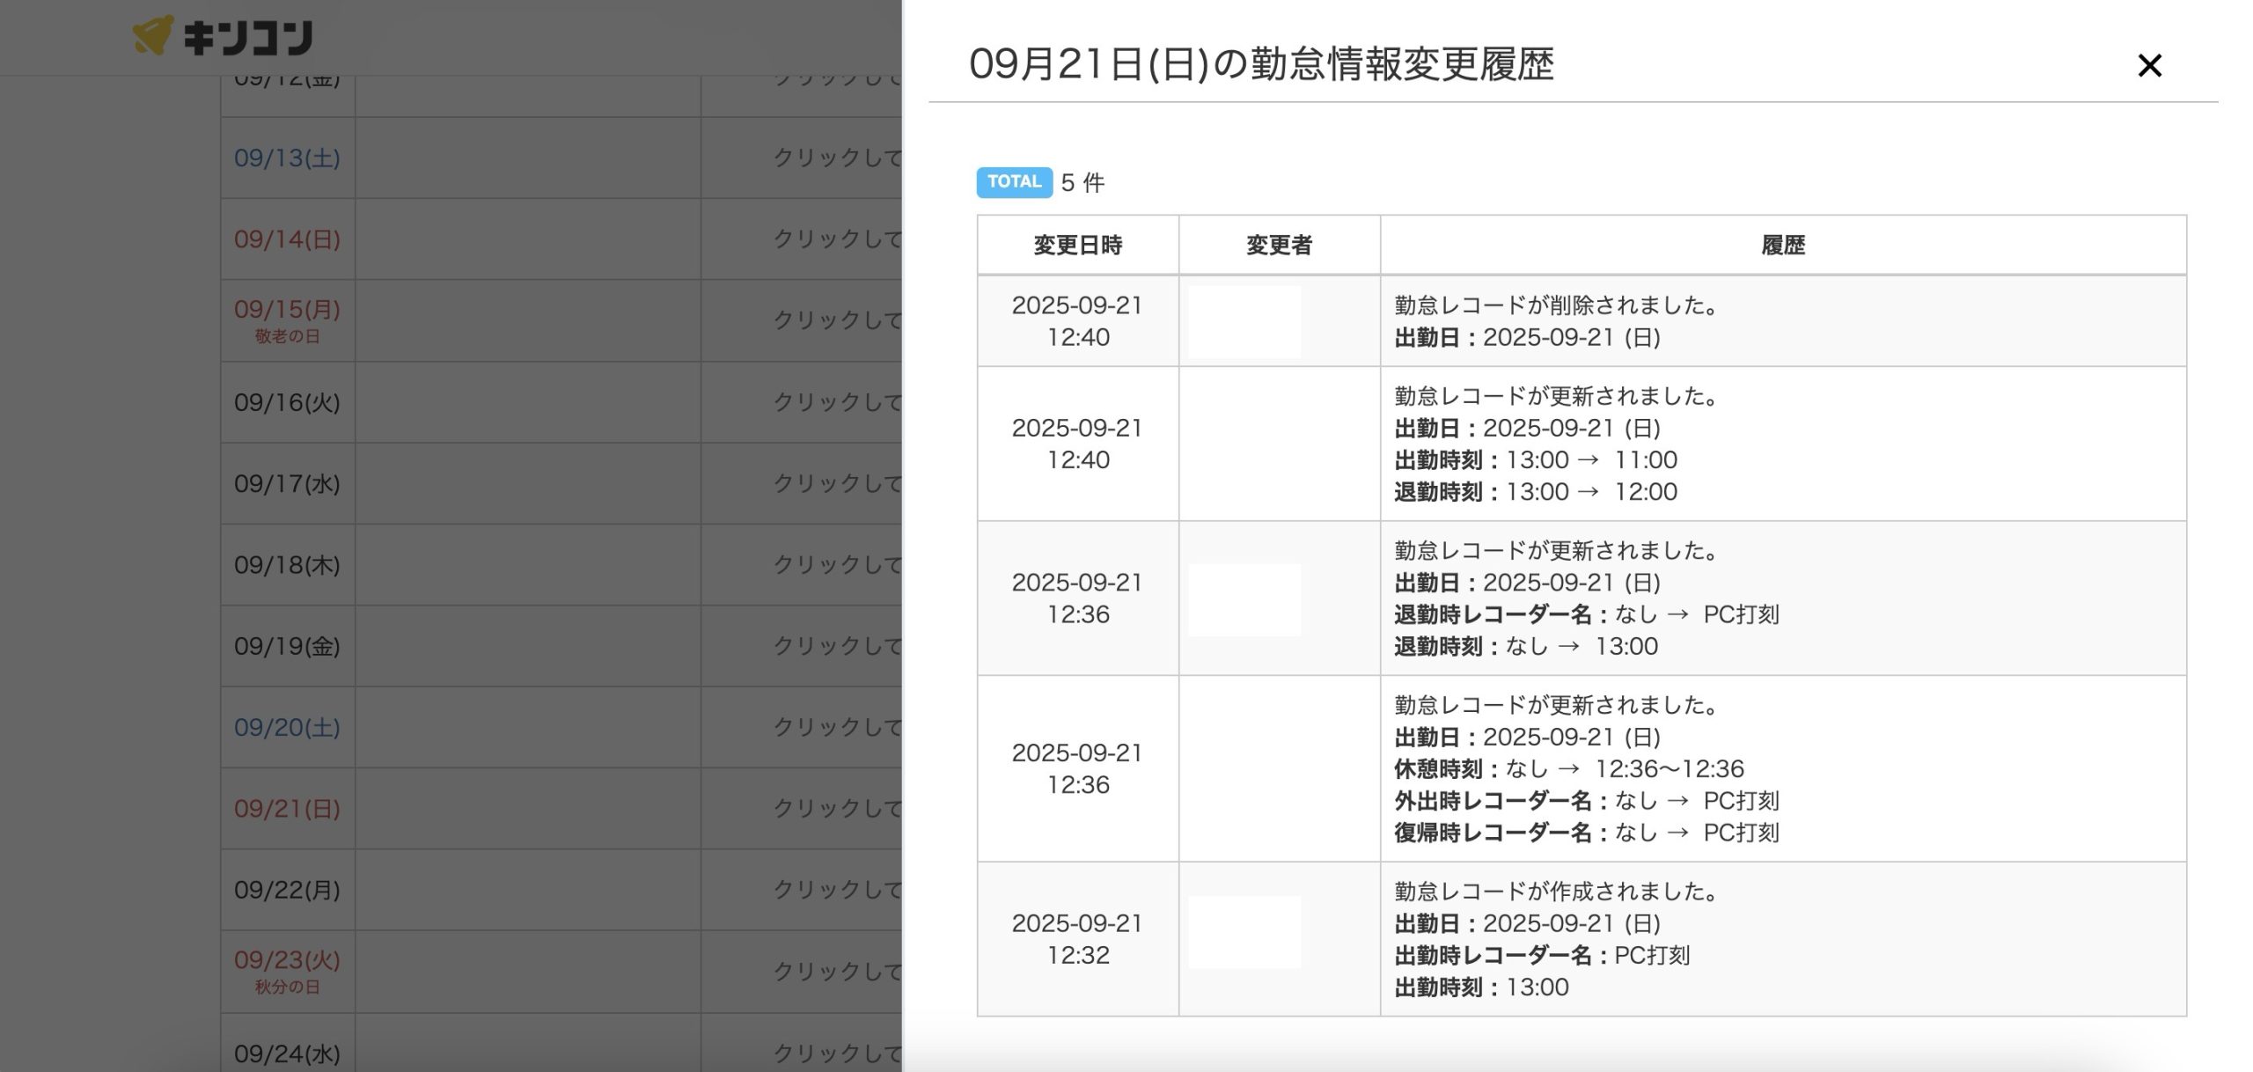Click the 09/13(土) date cell
The image size is (2253, 1072).
pyautogui.click(x=287, y=158)
